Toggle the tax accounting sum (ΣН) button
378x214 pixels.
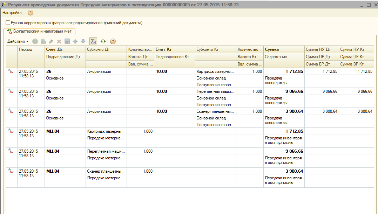[93, 41]
